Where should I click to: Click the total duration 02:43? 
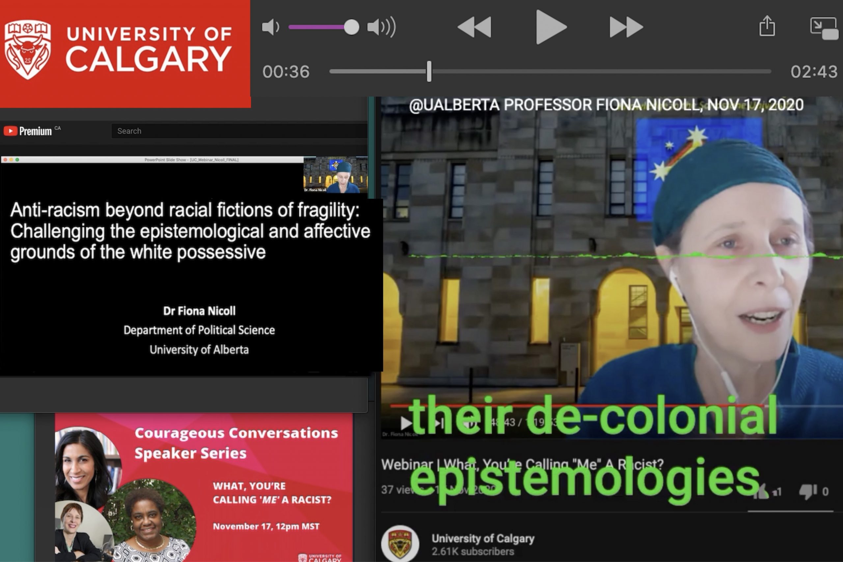pos(814,72)
